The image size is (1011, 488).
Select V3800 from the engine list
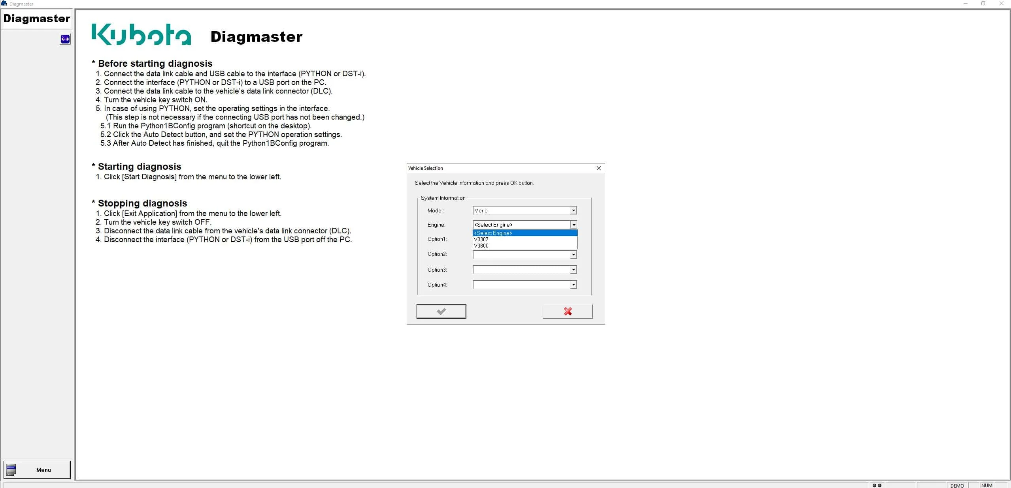[525, 246]
